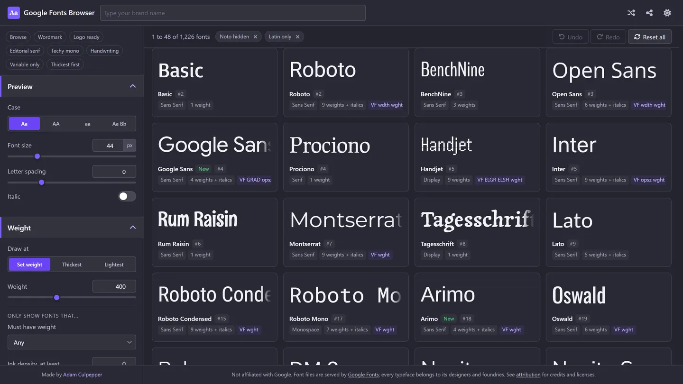
Task: Click Reset all button
Action: (650, 37)
